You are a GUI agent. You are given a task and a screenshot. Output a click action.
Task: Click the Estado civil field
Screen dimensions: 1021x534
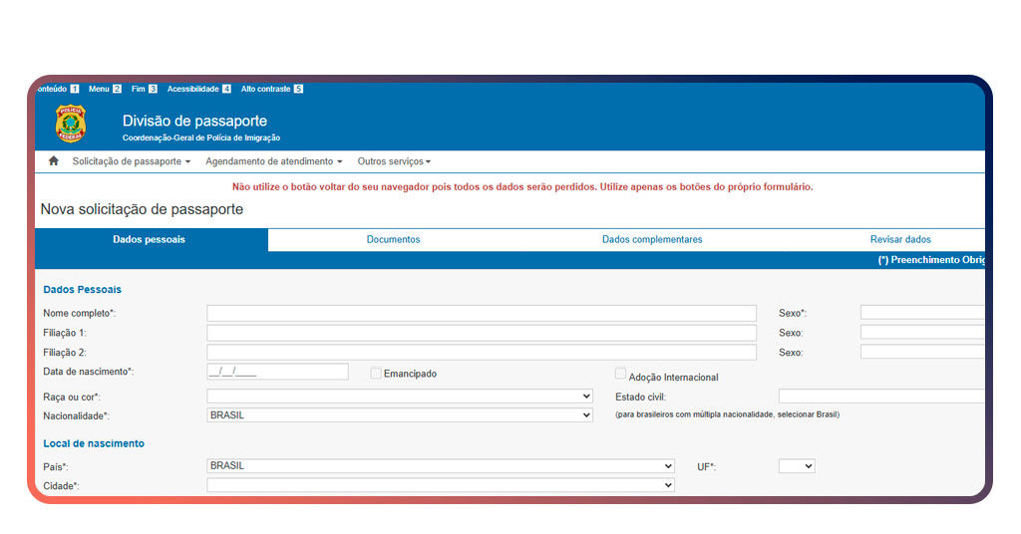[x=881, y=397]
